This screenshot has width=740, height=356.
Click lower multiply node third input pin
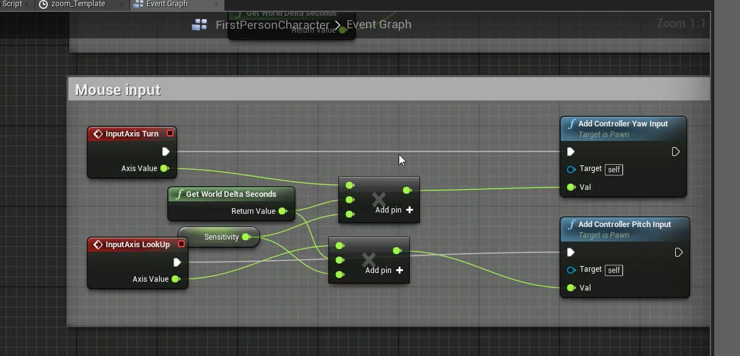pyautogui.click(x=340, y=275)
